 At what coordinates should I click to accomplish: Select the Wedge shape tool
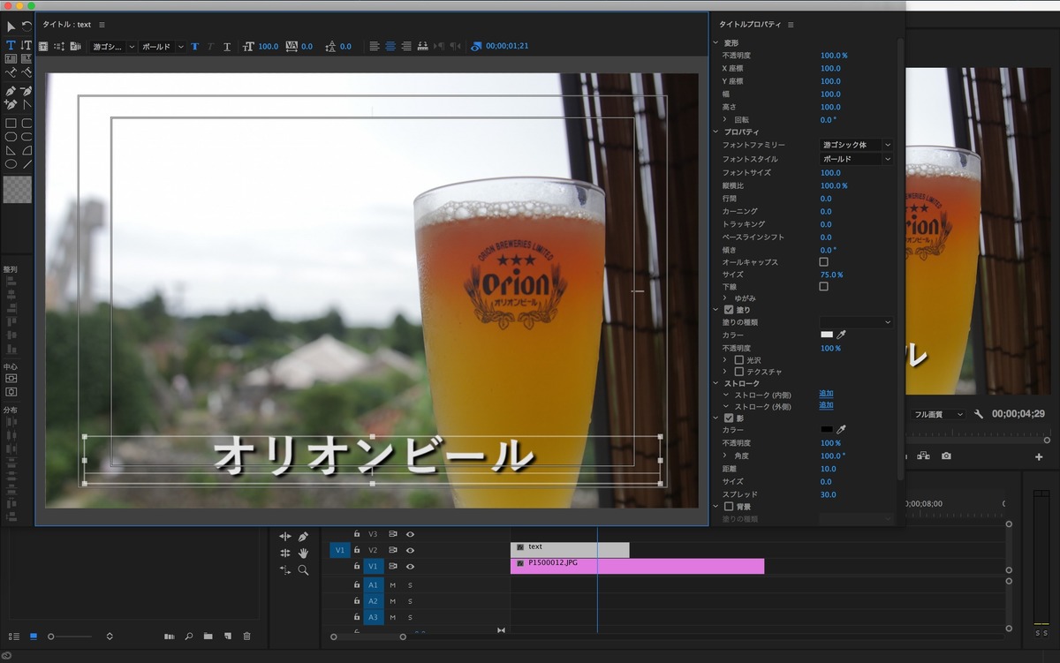coord(11,151)
